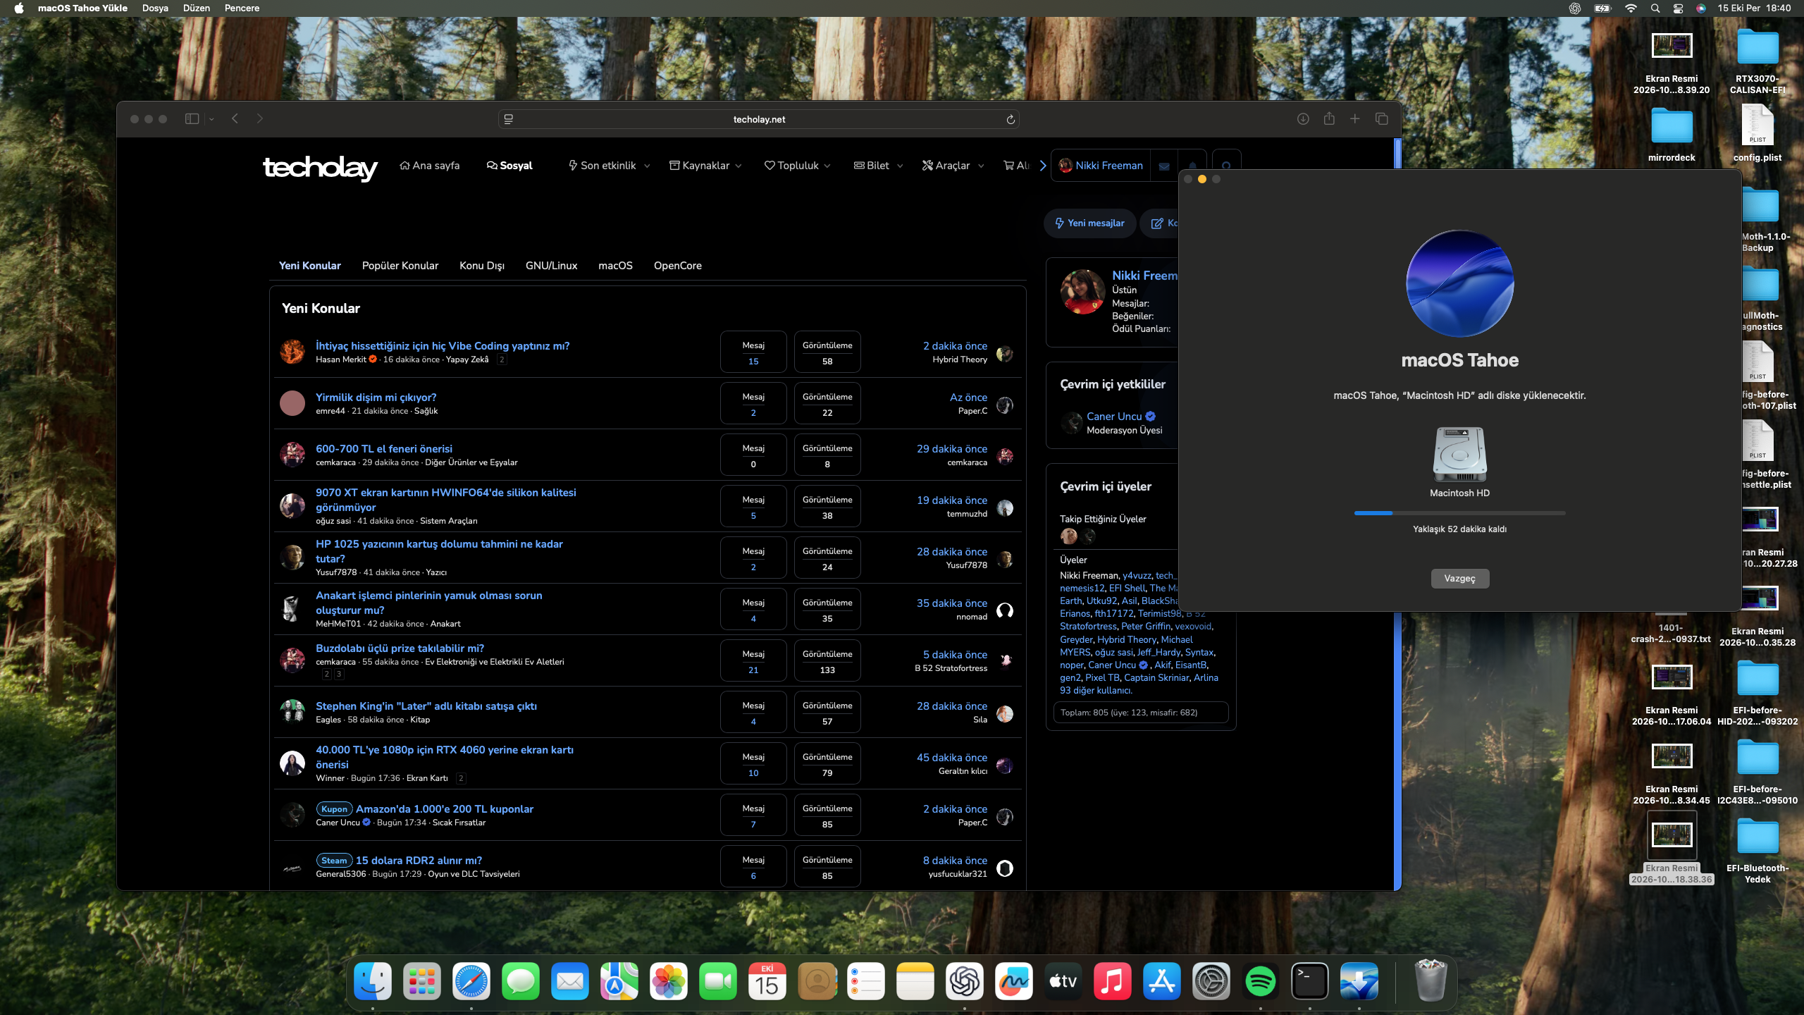The image size is (1804, 1015).
Task: Show Safari downloads icon
Action: (1303, 118)
